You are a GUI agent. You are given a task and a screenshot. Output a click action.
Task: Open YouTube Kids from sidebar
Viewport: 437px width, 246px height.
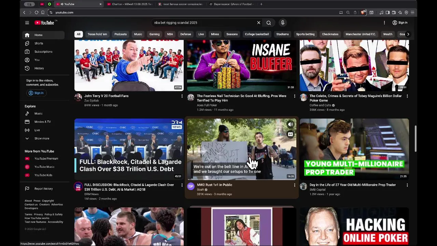43,175
